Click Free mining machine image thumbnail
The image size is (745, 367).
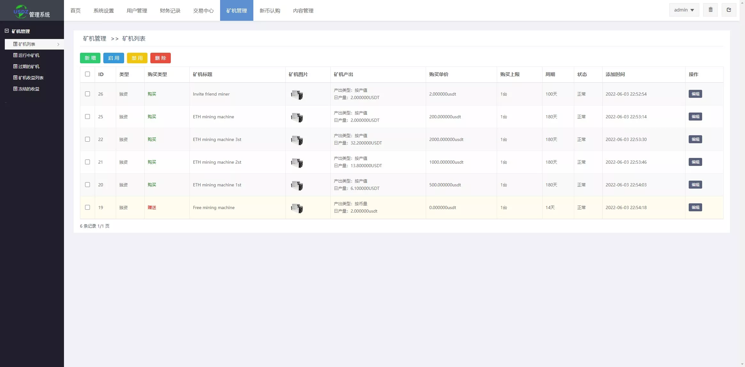click(297, 208)
